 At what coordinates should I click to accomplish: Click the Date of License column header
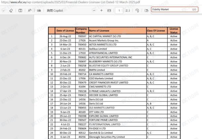[x=65, y=31]
